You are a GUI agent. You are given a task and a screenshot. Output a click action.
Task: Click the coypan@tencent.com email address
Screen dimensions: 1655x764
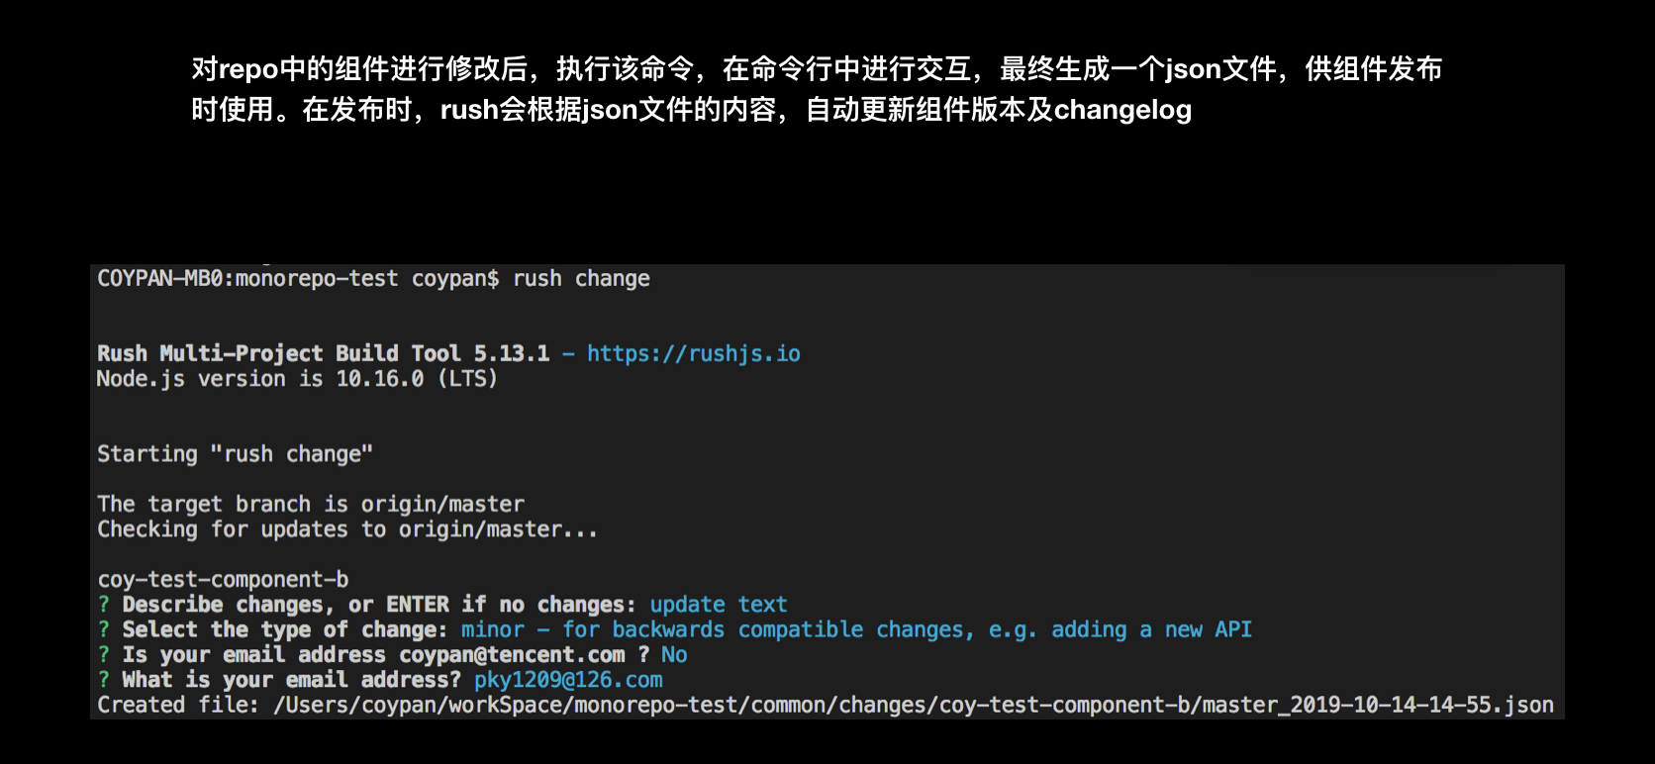pyautogui.click(x=512, y=655)
